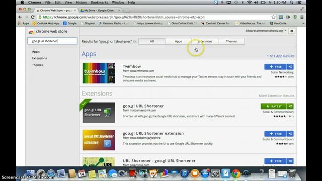Screen dimensions: 322x181
Task: Click RATE IT for goo.gl URL Shortener
Action: 274,106
